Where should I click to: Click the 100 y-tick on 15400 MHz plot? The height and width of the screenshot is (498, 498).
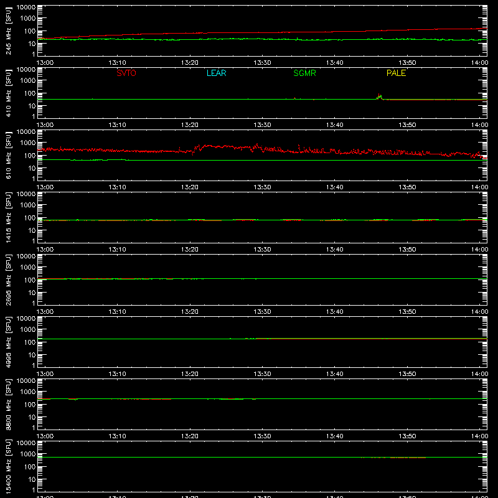(30, 467)
